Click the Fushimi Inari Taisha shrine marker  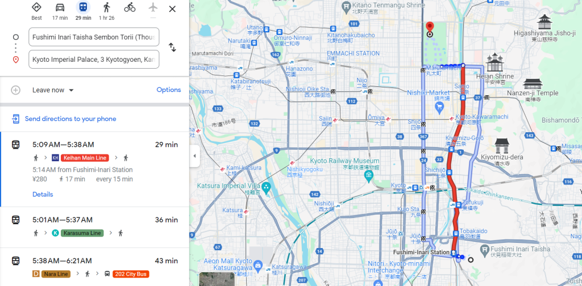coord(486,251)
